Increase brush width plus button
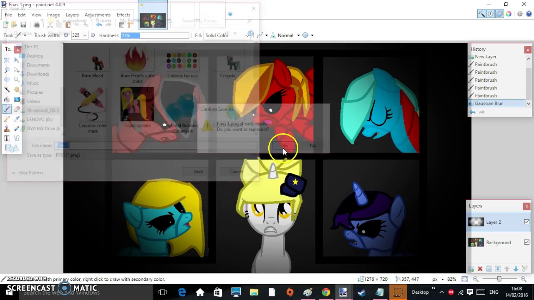Image resolution: width=534 pixels, height=300 pixels. [x=93, y=35]
